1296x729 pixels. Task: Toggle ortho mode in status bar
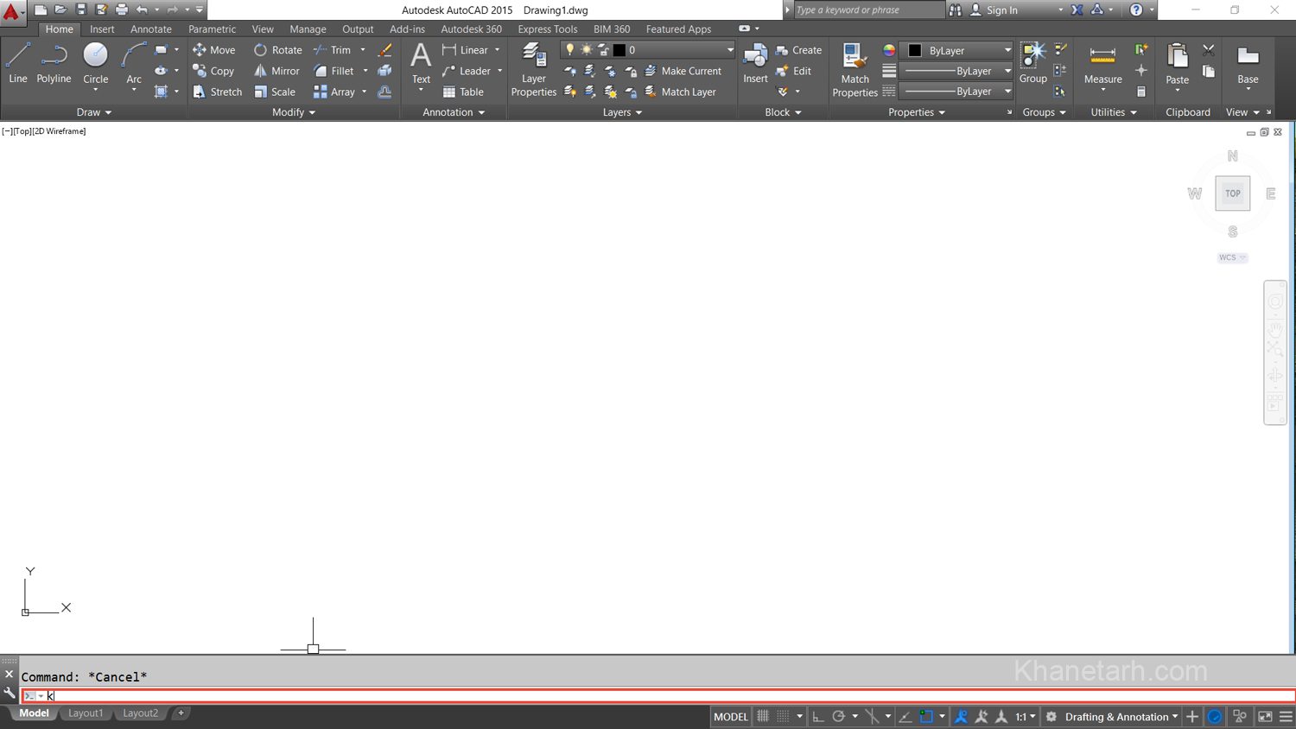click(x=817, y=717)
